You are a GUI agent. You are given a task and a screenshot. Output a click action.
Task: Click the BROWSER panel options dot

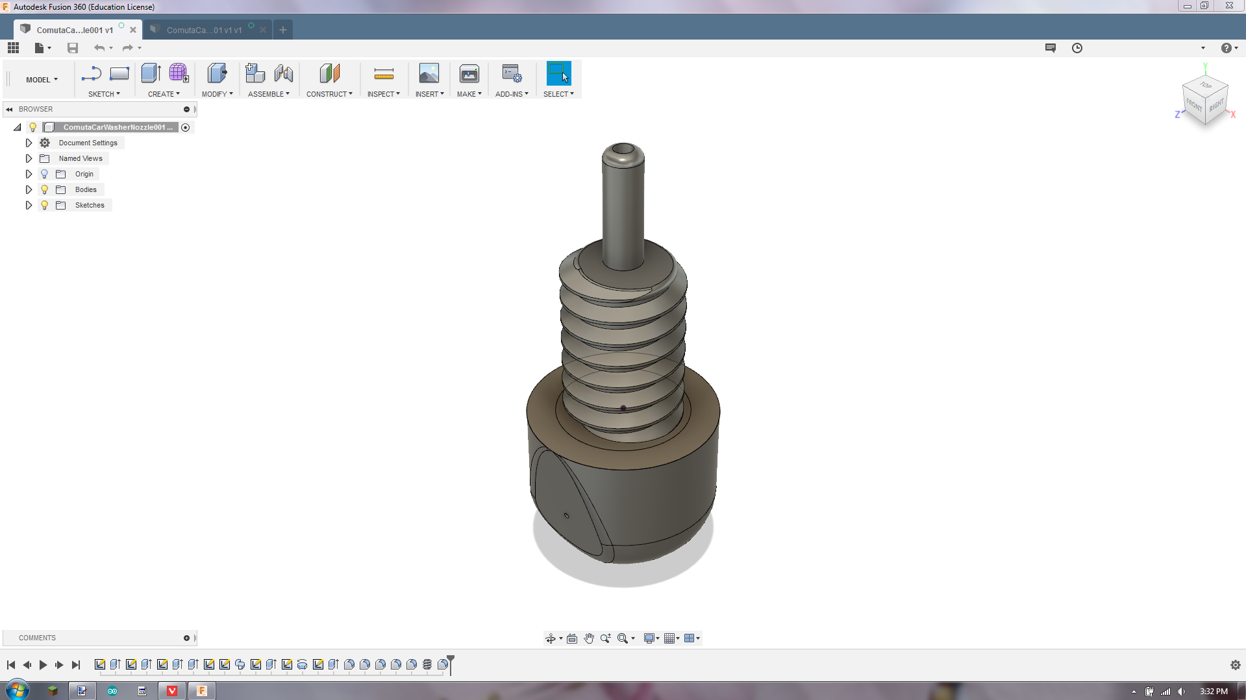pyautogui.click(x=186, y=109)
